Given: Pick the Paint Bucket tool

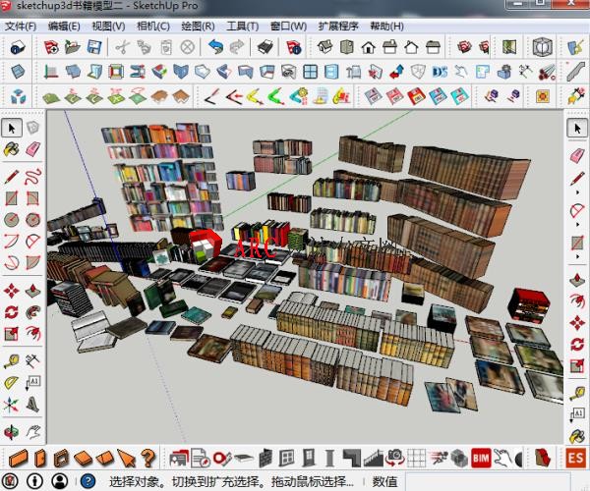Looking at the screenshot, I should click(12, 149).
